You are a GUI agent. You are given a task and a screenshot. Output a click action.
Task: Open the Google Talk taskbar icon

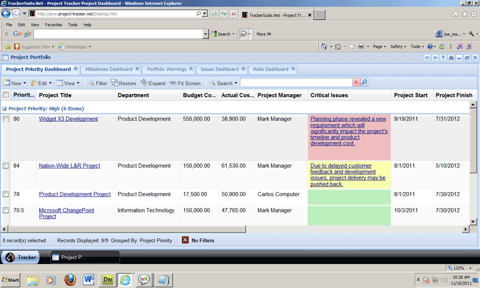(x=144, y=280)
